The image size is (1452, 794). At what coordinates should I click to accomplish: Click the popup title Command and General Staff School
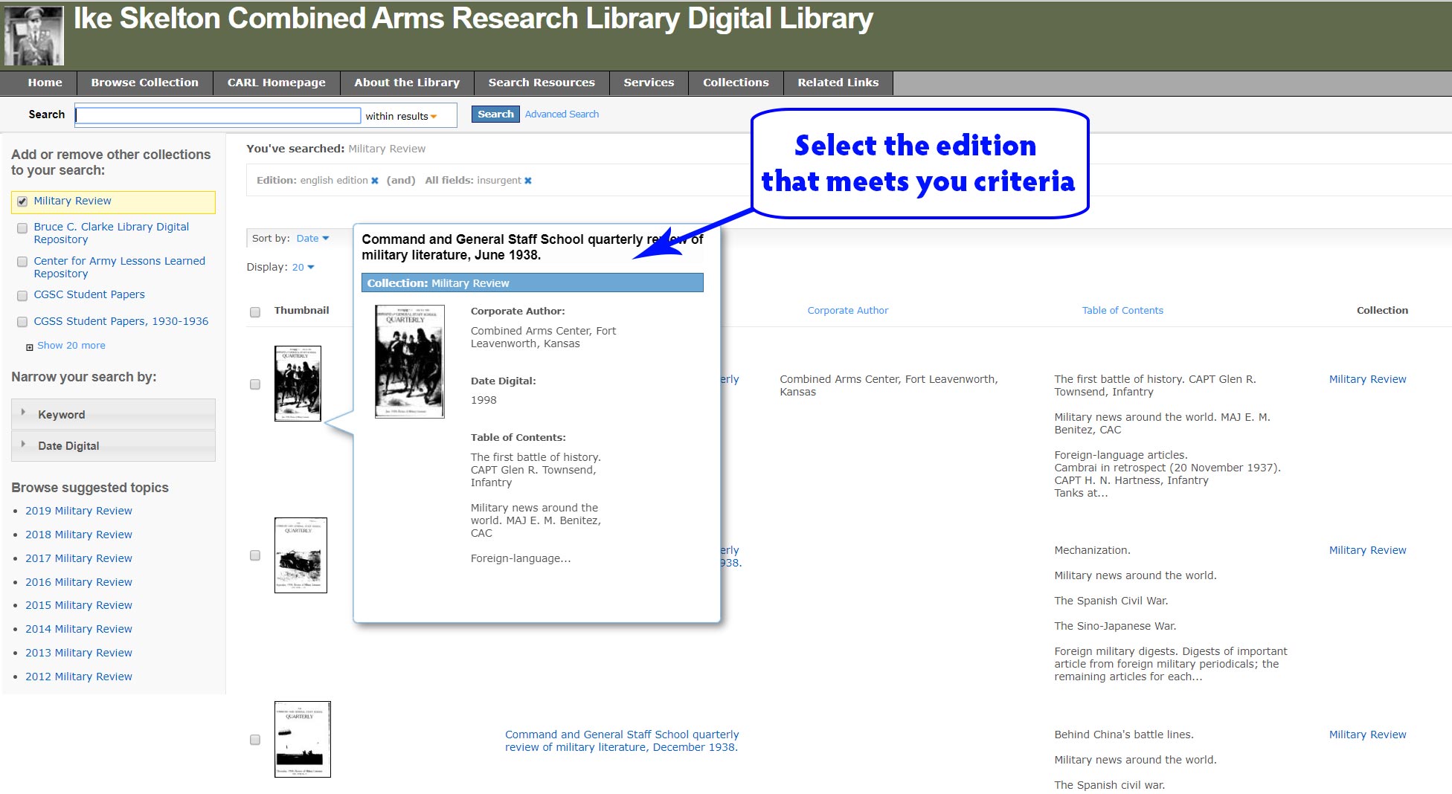click(532, 247)
